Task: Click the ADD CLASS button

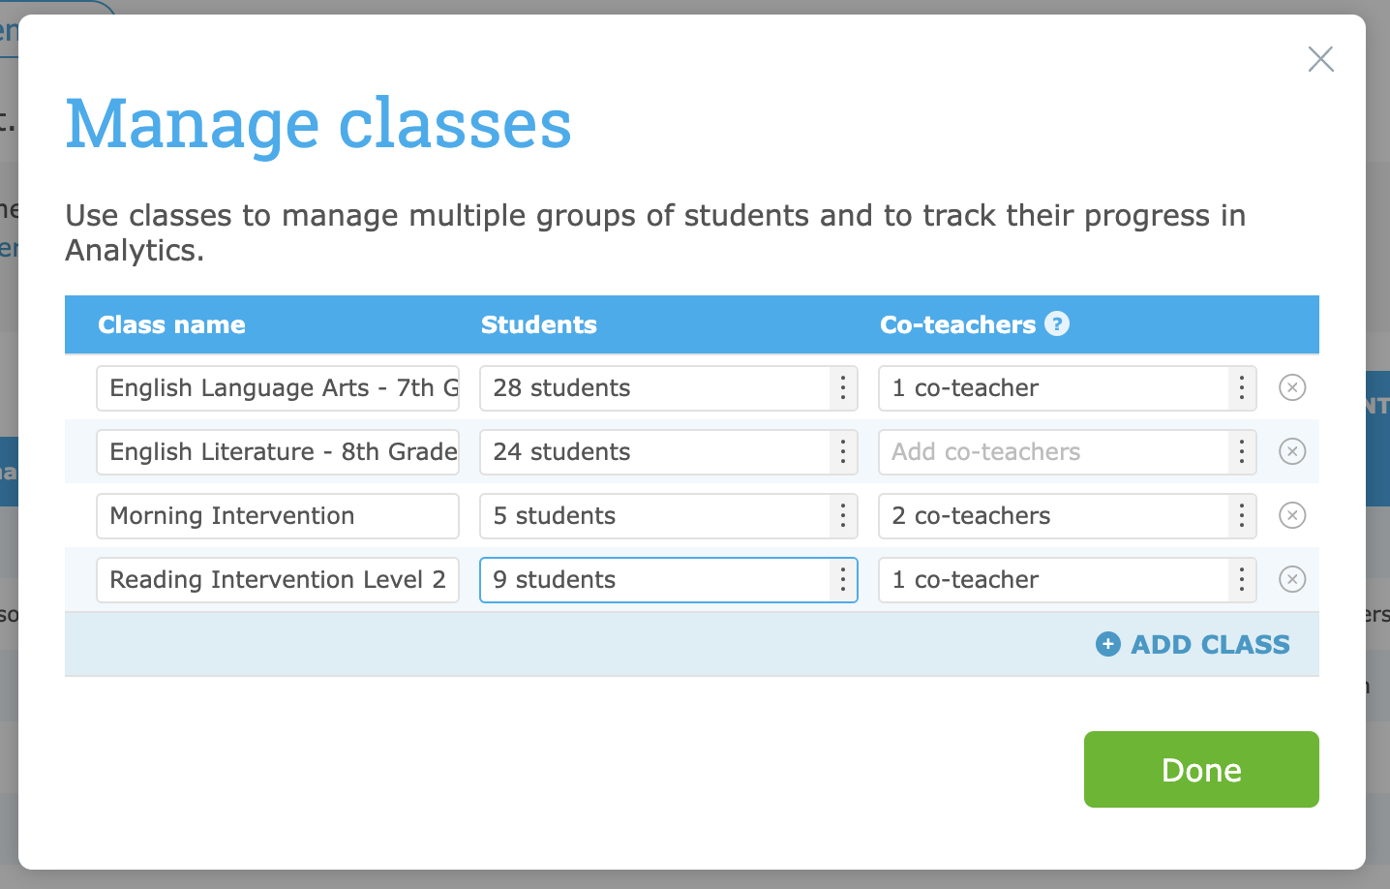Action: click(1193, 644)
